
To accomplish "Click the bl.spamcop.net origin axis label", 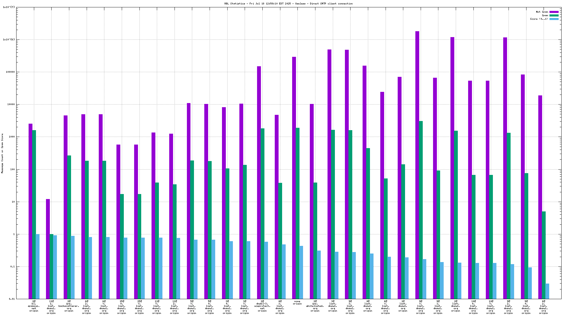I will click(34, 306).
